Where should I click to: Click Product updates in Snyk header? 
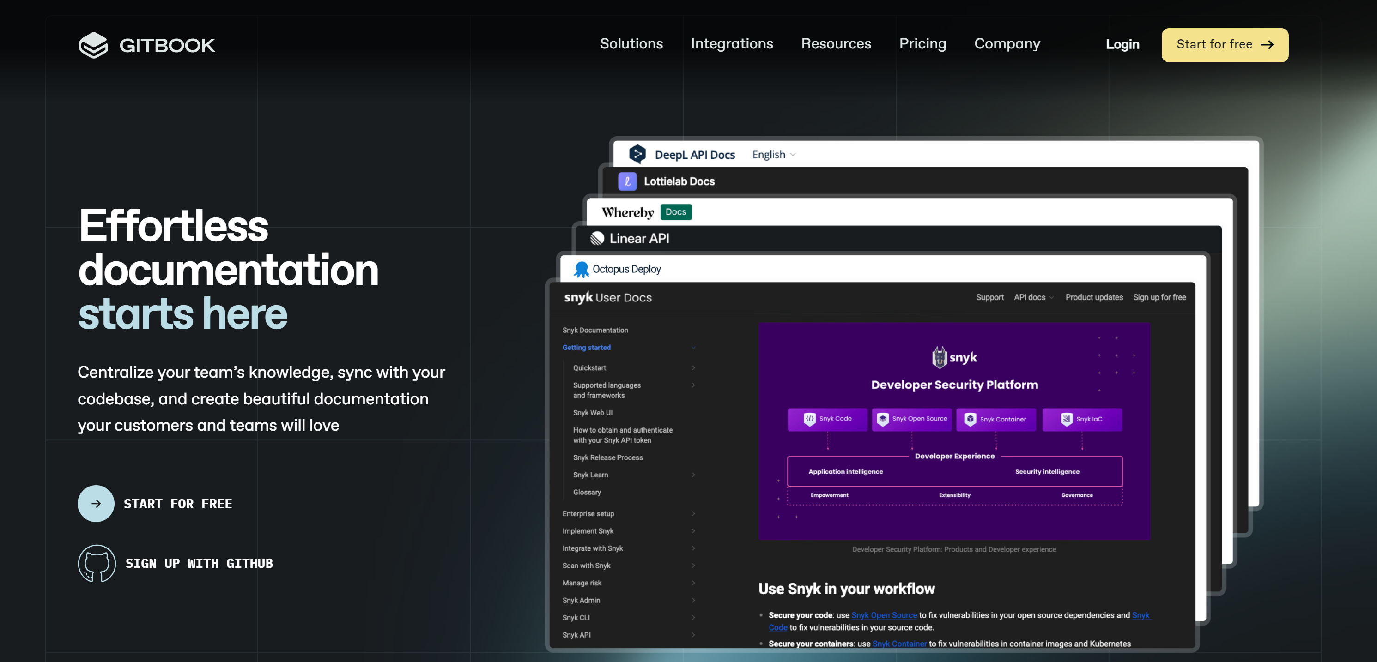coord(1094,297)
